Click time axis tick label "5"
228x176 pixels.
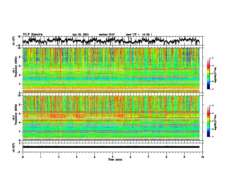(x=113, y=157)
